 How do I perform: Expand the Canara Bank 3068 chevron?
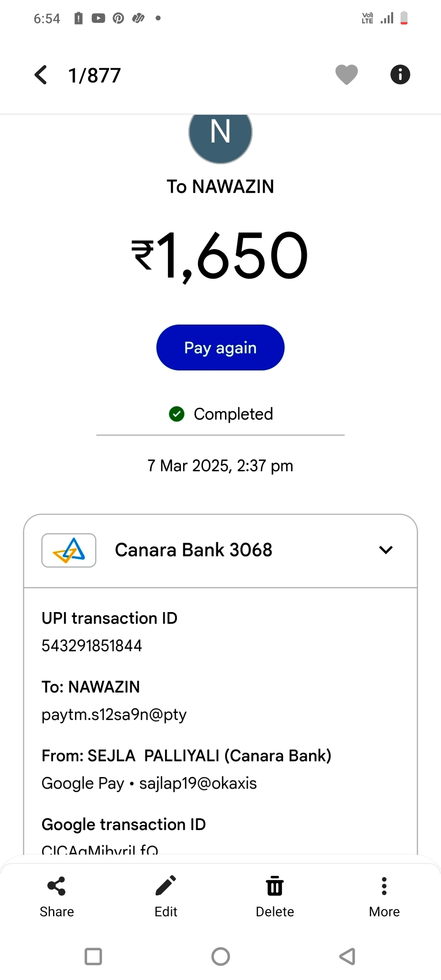click(385, 550)
